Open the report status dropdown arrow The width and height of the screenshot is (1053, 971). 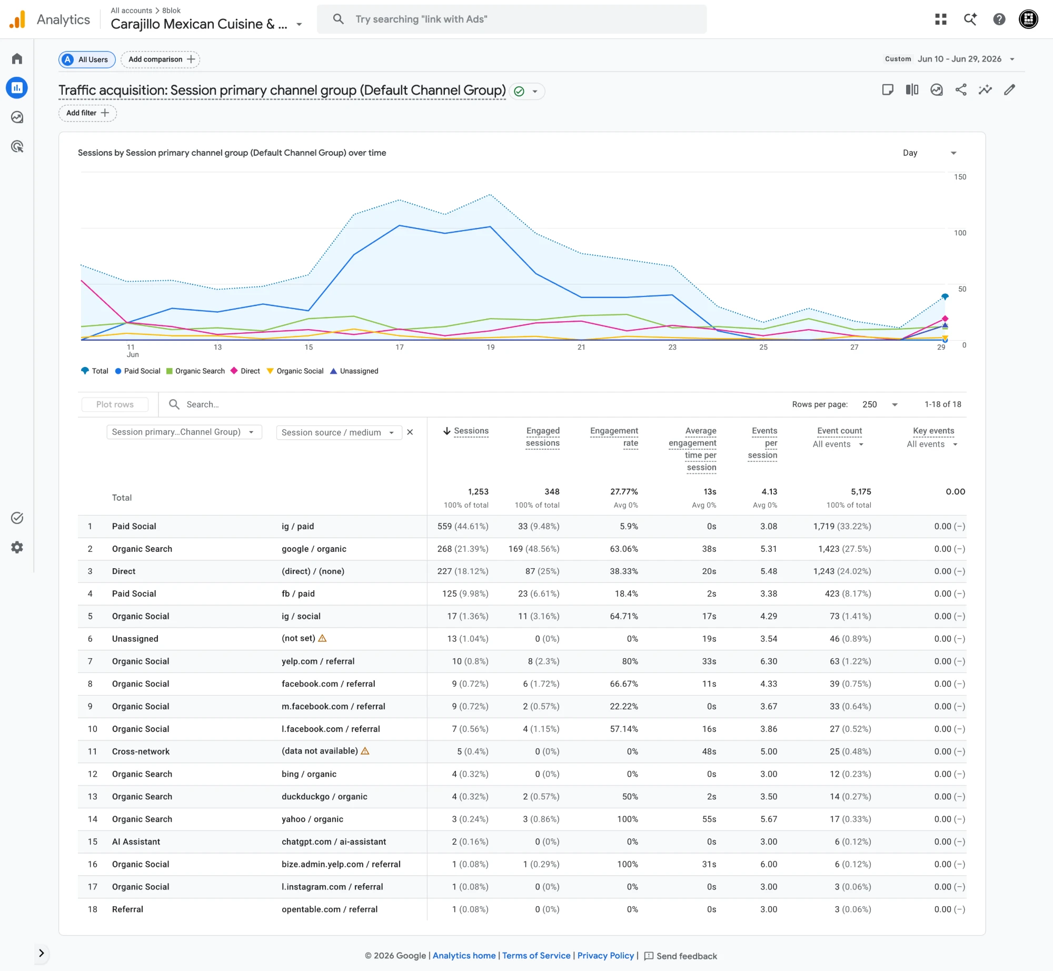[535, 92]
